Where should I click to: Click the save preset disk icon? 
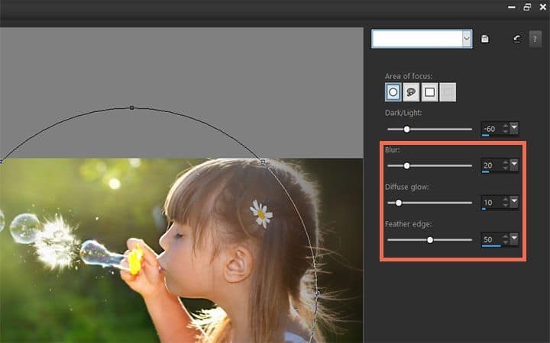[x=485, y=39]
